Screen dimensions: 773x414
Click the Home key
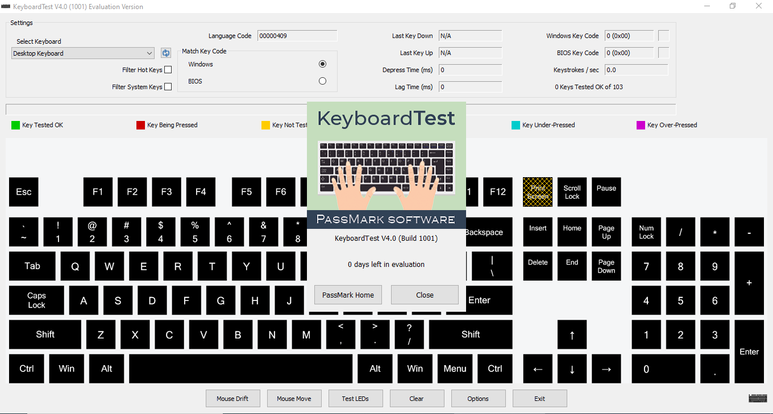(572, 232)
